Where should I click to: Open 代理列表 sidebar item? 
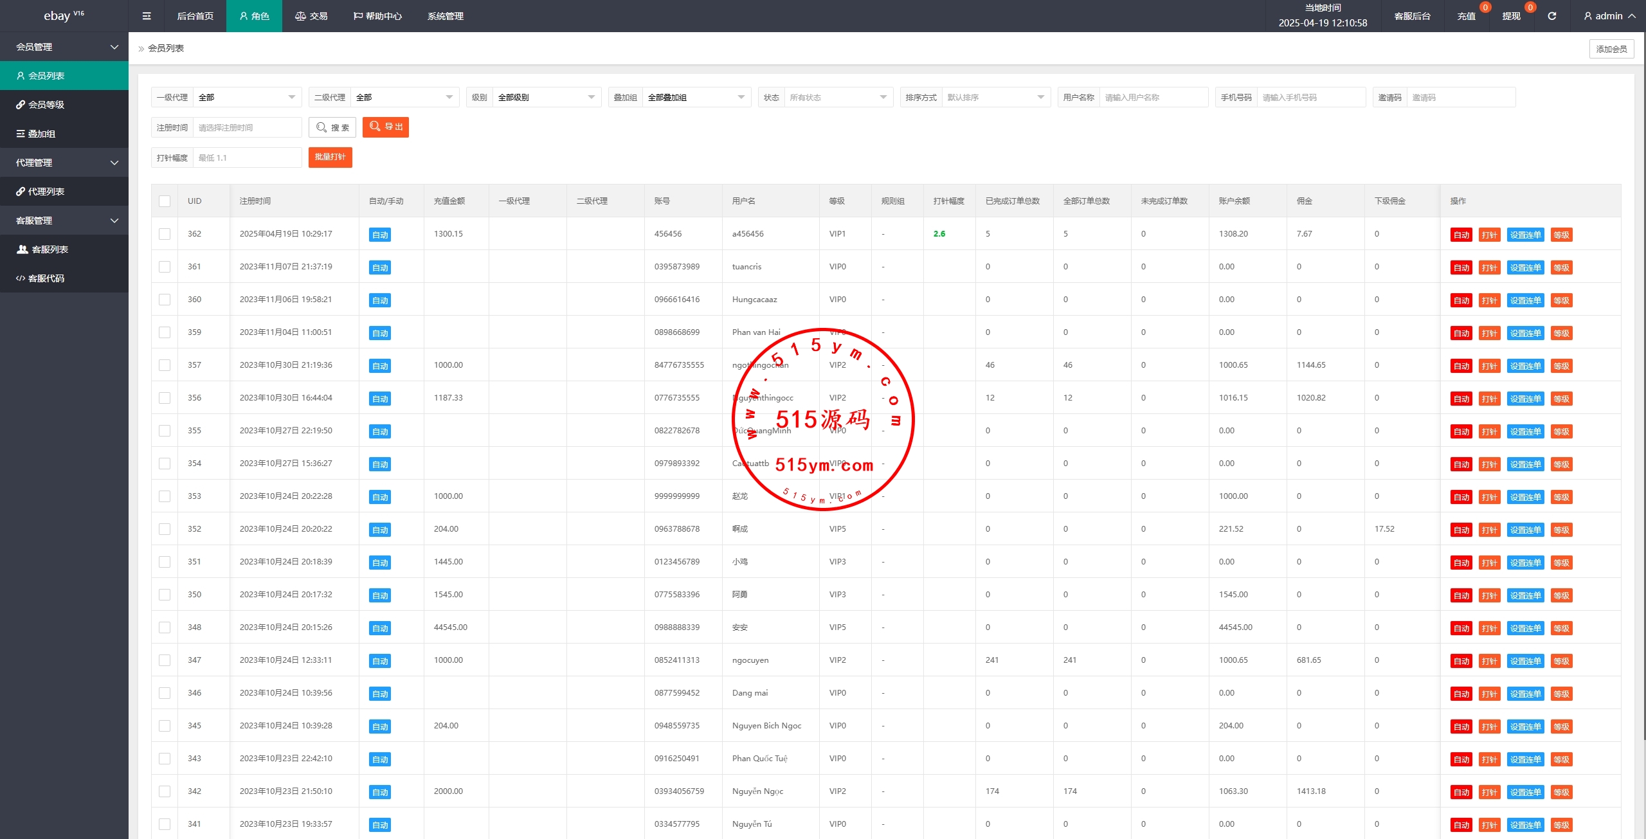pyautogui.click(x=46, y=192)
